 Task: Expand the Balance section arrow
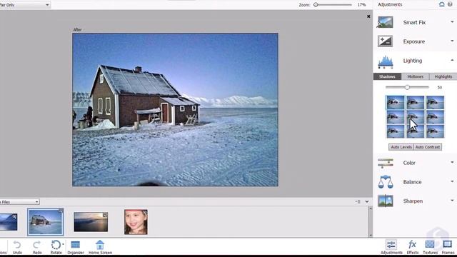pyautogui.click(x=452, y=181)
